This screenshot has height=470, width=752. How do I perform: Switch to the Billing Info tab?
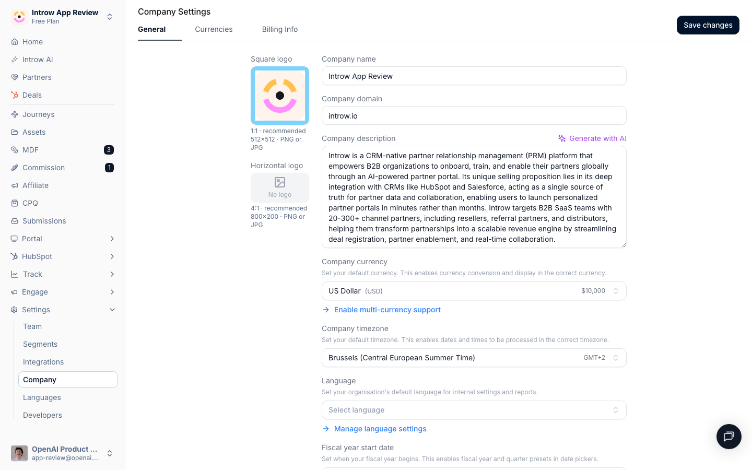280,29
